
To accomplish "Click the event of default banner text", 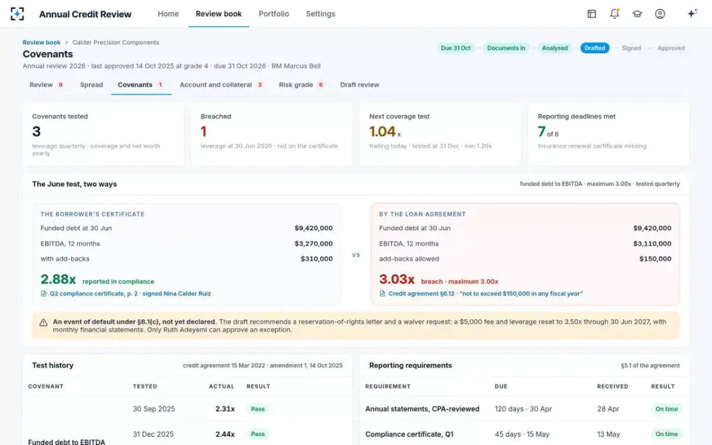I will (x=360, y=326).
